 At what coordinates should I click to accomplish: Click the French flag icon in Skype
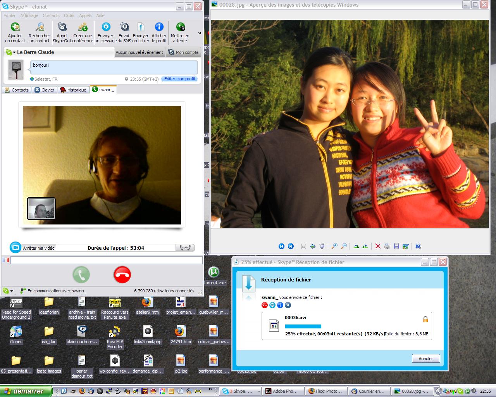[5, 260]
